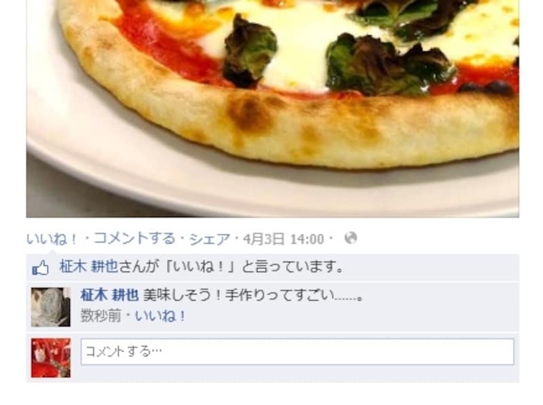The image size is (543, 405).
Task: Click the charred brown crust spot in the photo
Action: [x=248, y=113]
